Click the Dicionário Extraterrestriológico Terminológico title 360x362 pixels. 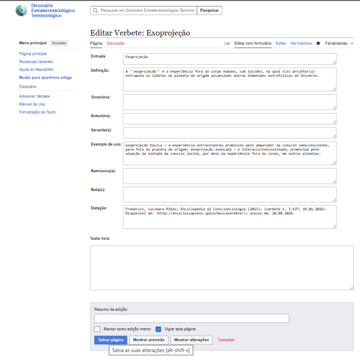53,10
